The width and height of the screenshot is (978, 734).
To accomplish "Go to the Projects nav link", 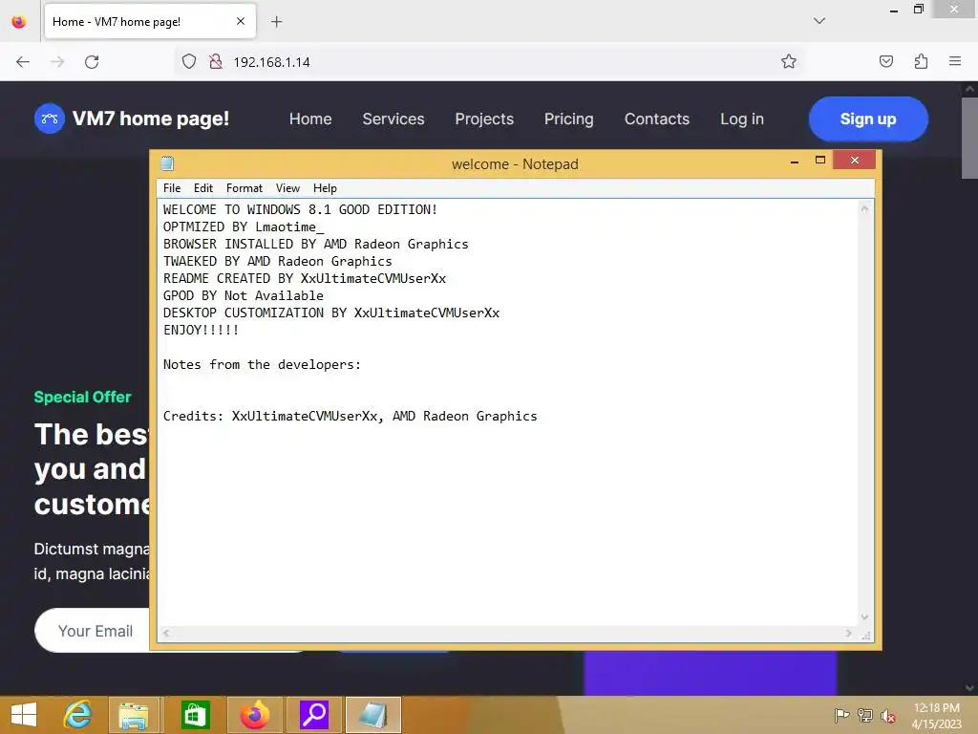I will click(x=484, y=119).
